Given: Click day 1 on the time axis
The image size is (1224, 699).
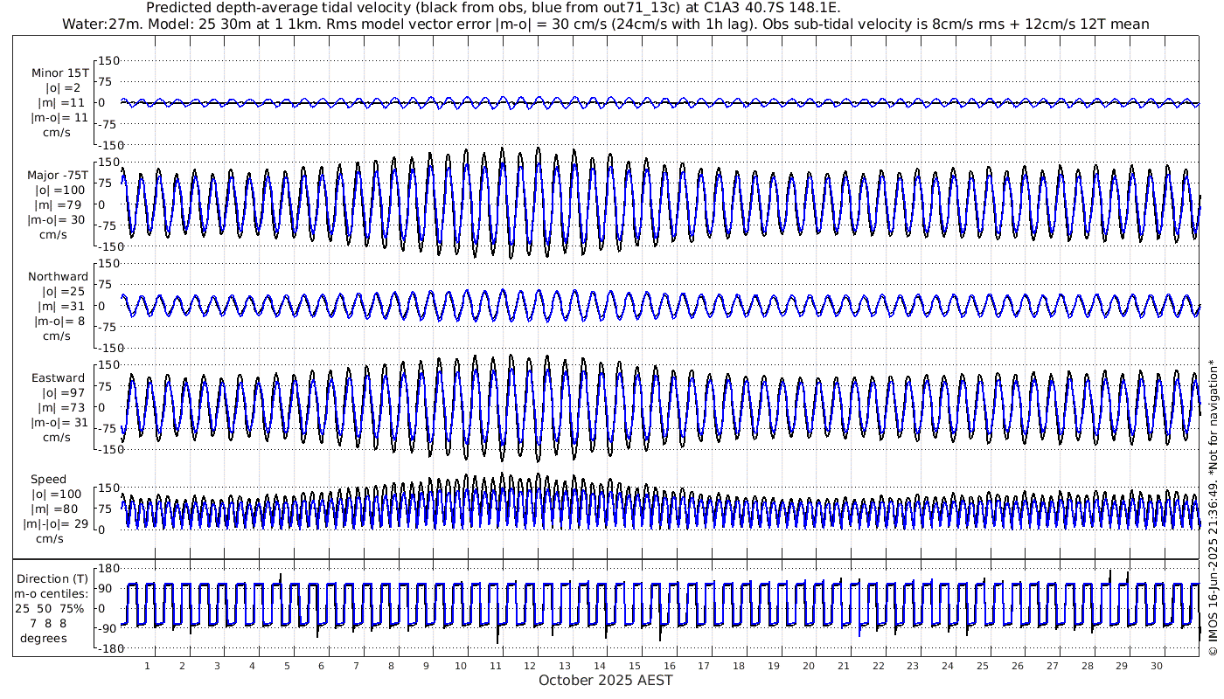Looking at the screenshot, I should (x=148, y=666).
